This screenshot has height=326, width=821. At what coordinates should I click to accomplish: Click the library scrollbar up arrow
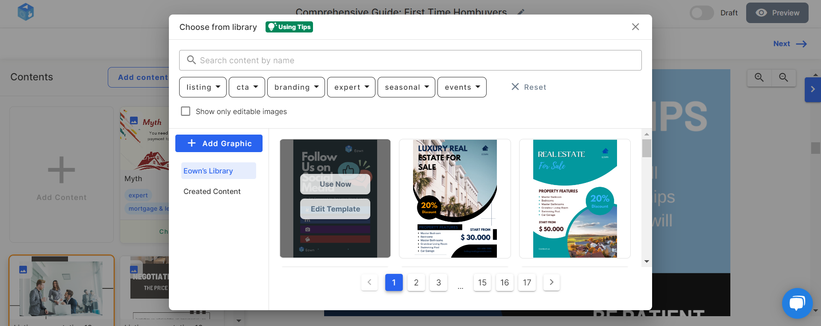coord(647,134)
